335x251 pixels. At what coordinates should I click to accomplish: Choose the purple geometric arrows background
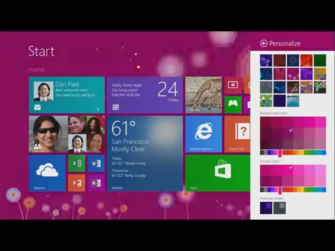(266, 60)
